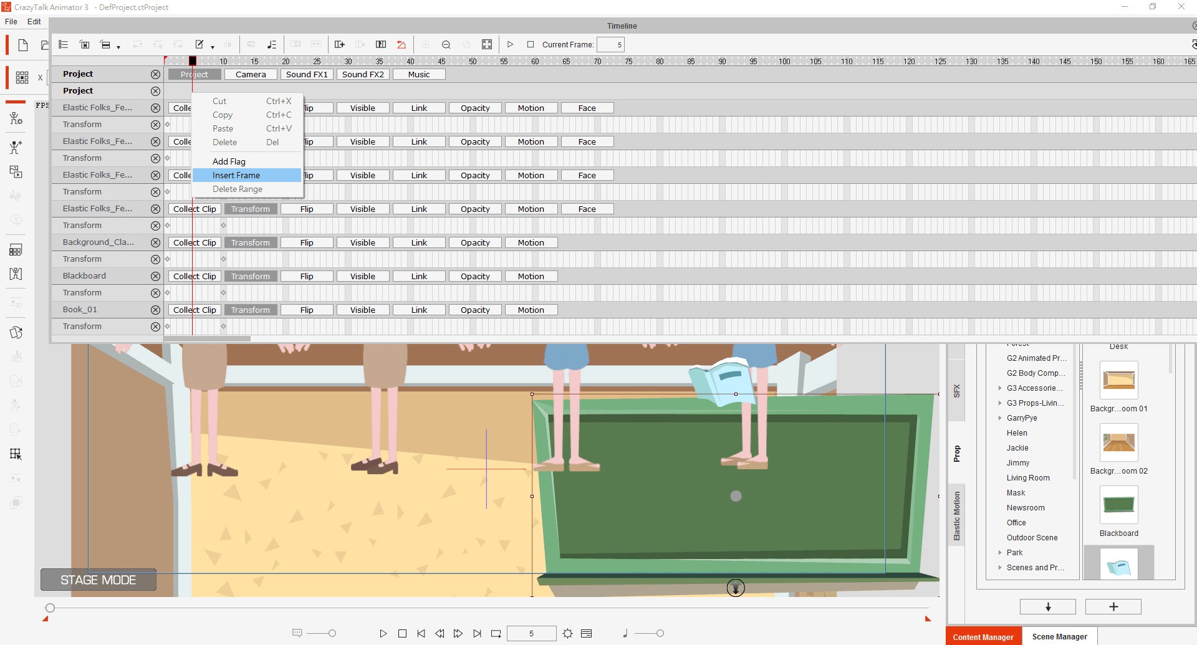Select the Blackboard prop thumbnail
Screen dimensions: 1197x645
tap(1119, 505)
